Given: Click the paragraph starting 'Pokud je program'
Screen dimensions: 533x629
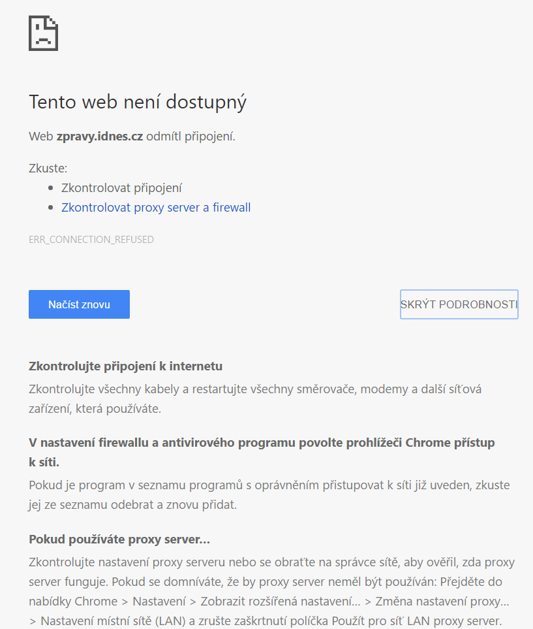Looking at the screenshot, I should 269,495.
